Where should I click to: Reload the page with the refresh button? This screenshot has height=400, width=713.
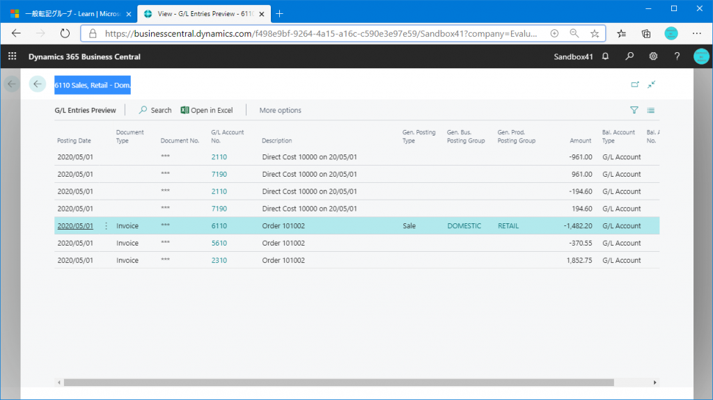(65, 33)
